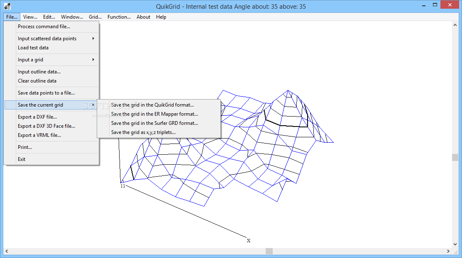Viewport: 462px width, 258px height.
Task: Click the horizontal scrollbar left arrow
Action: click(x=7, y=251)
